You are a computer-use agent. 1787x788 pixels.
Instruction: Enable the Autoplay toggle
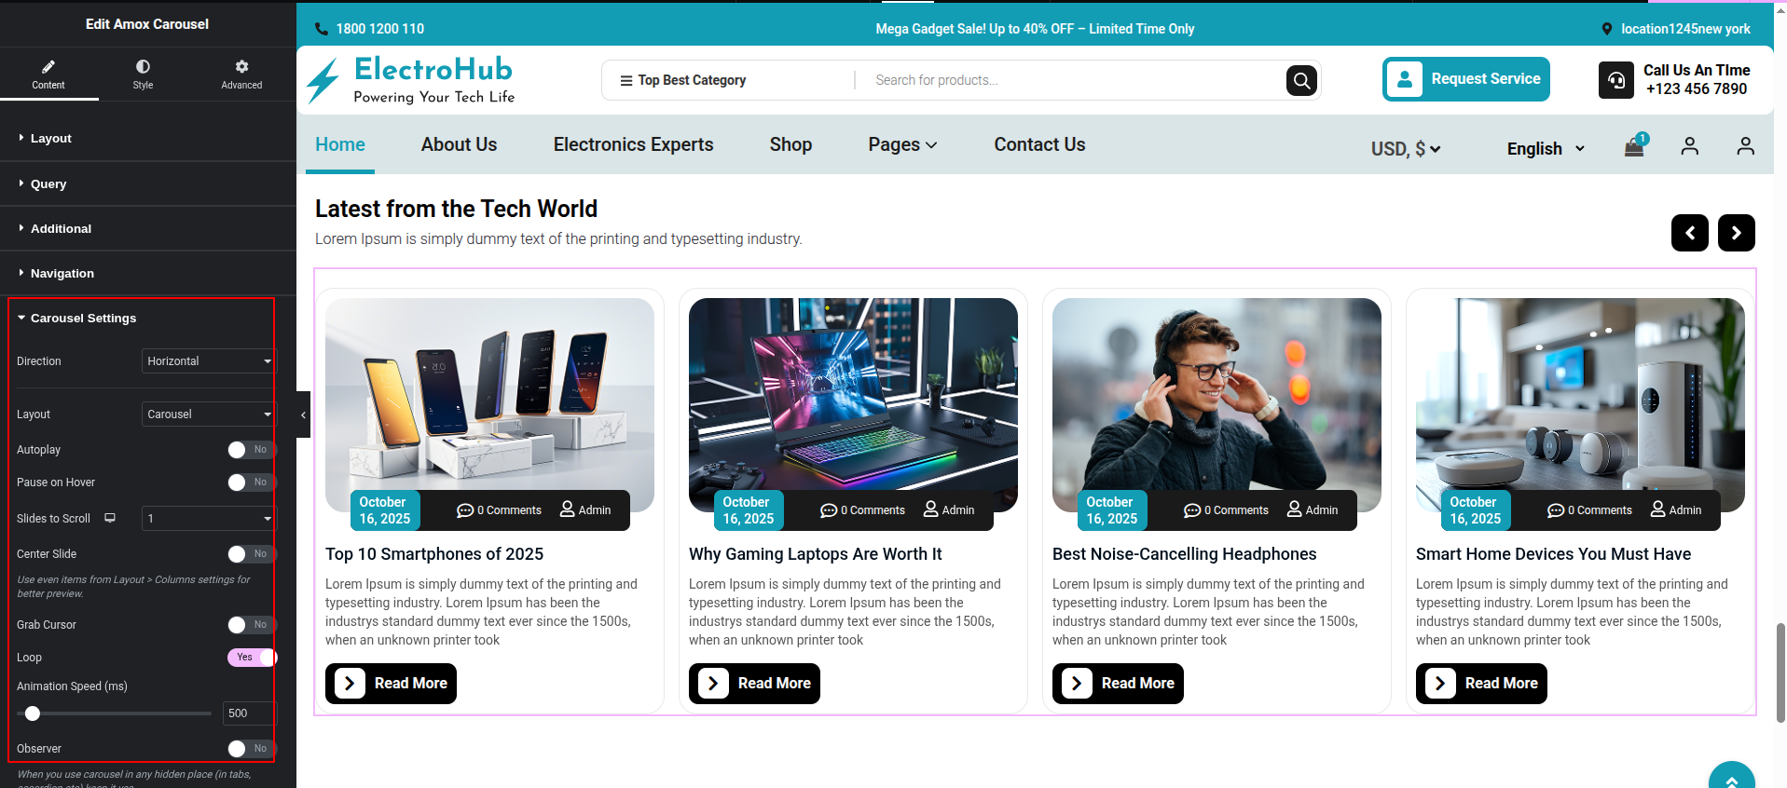249,450
